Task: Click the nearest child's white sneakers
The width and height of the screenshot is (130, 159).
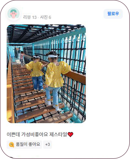Action: [52, 104]
